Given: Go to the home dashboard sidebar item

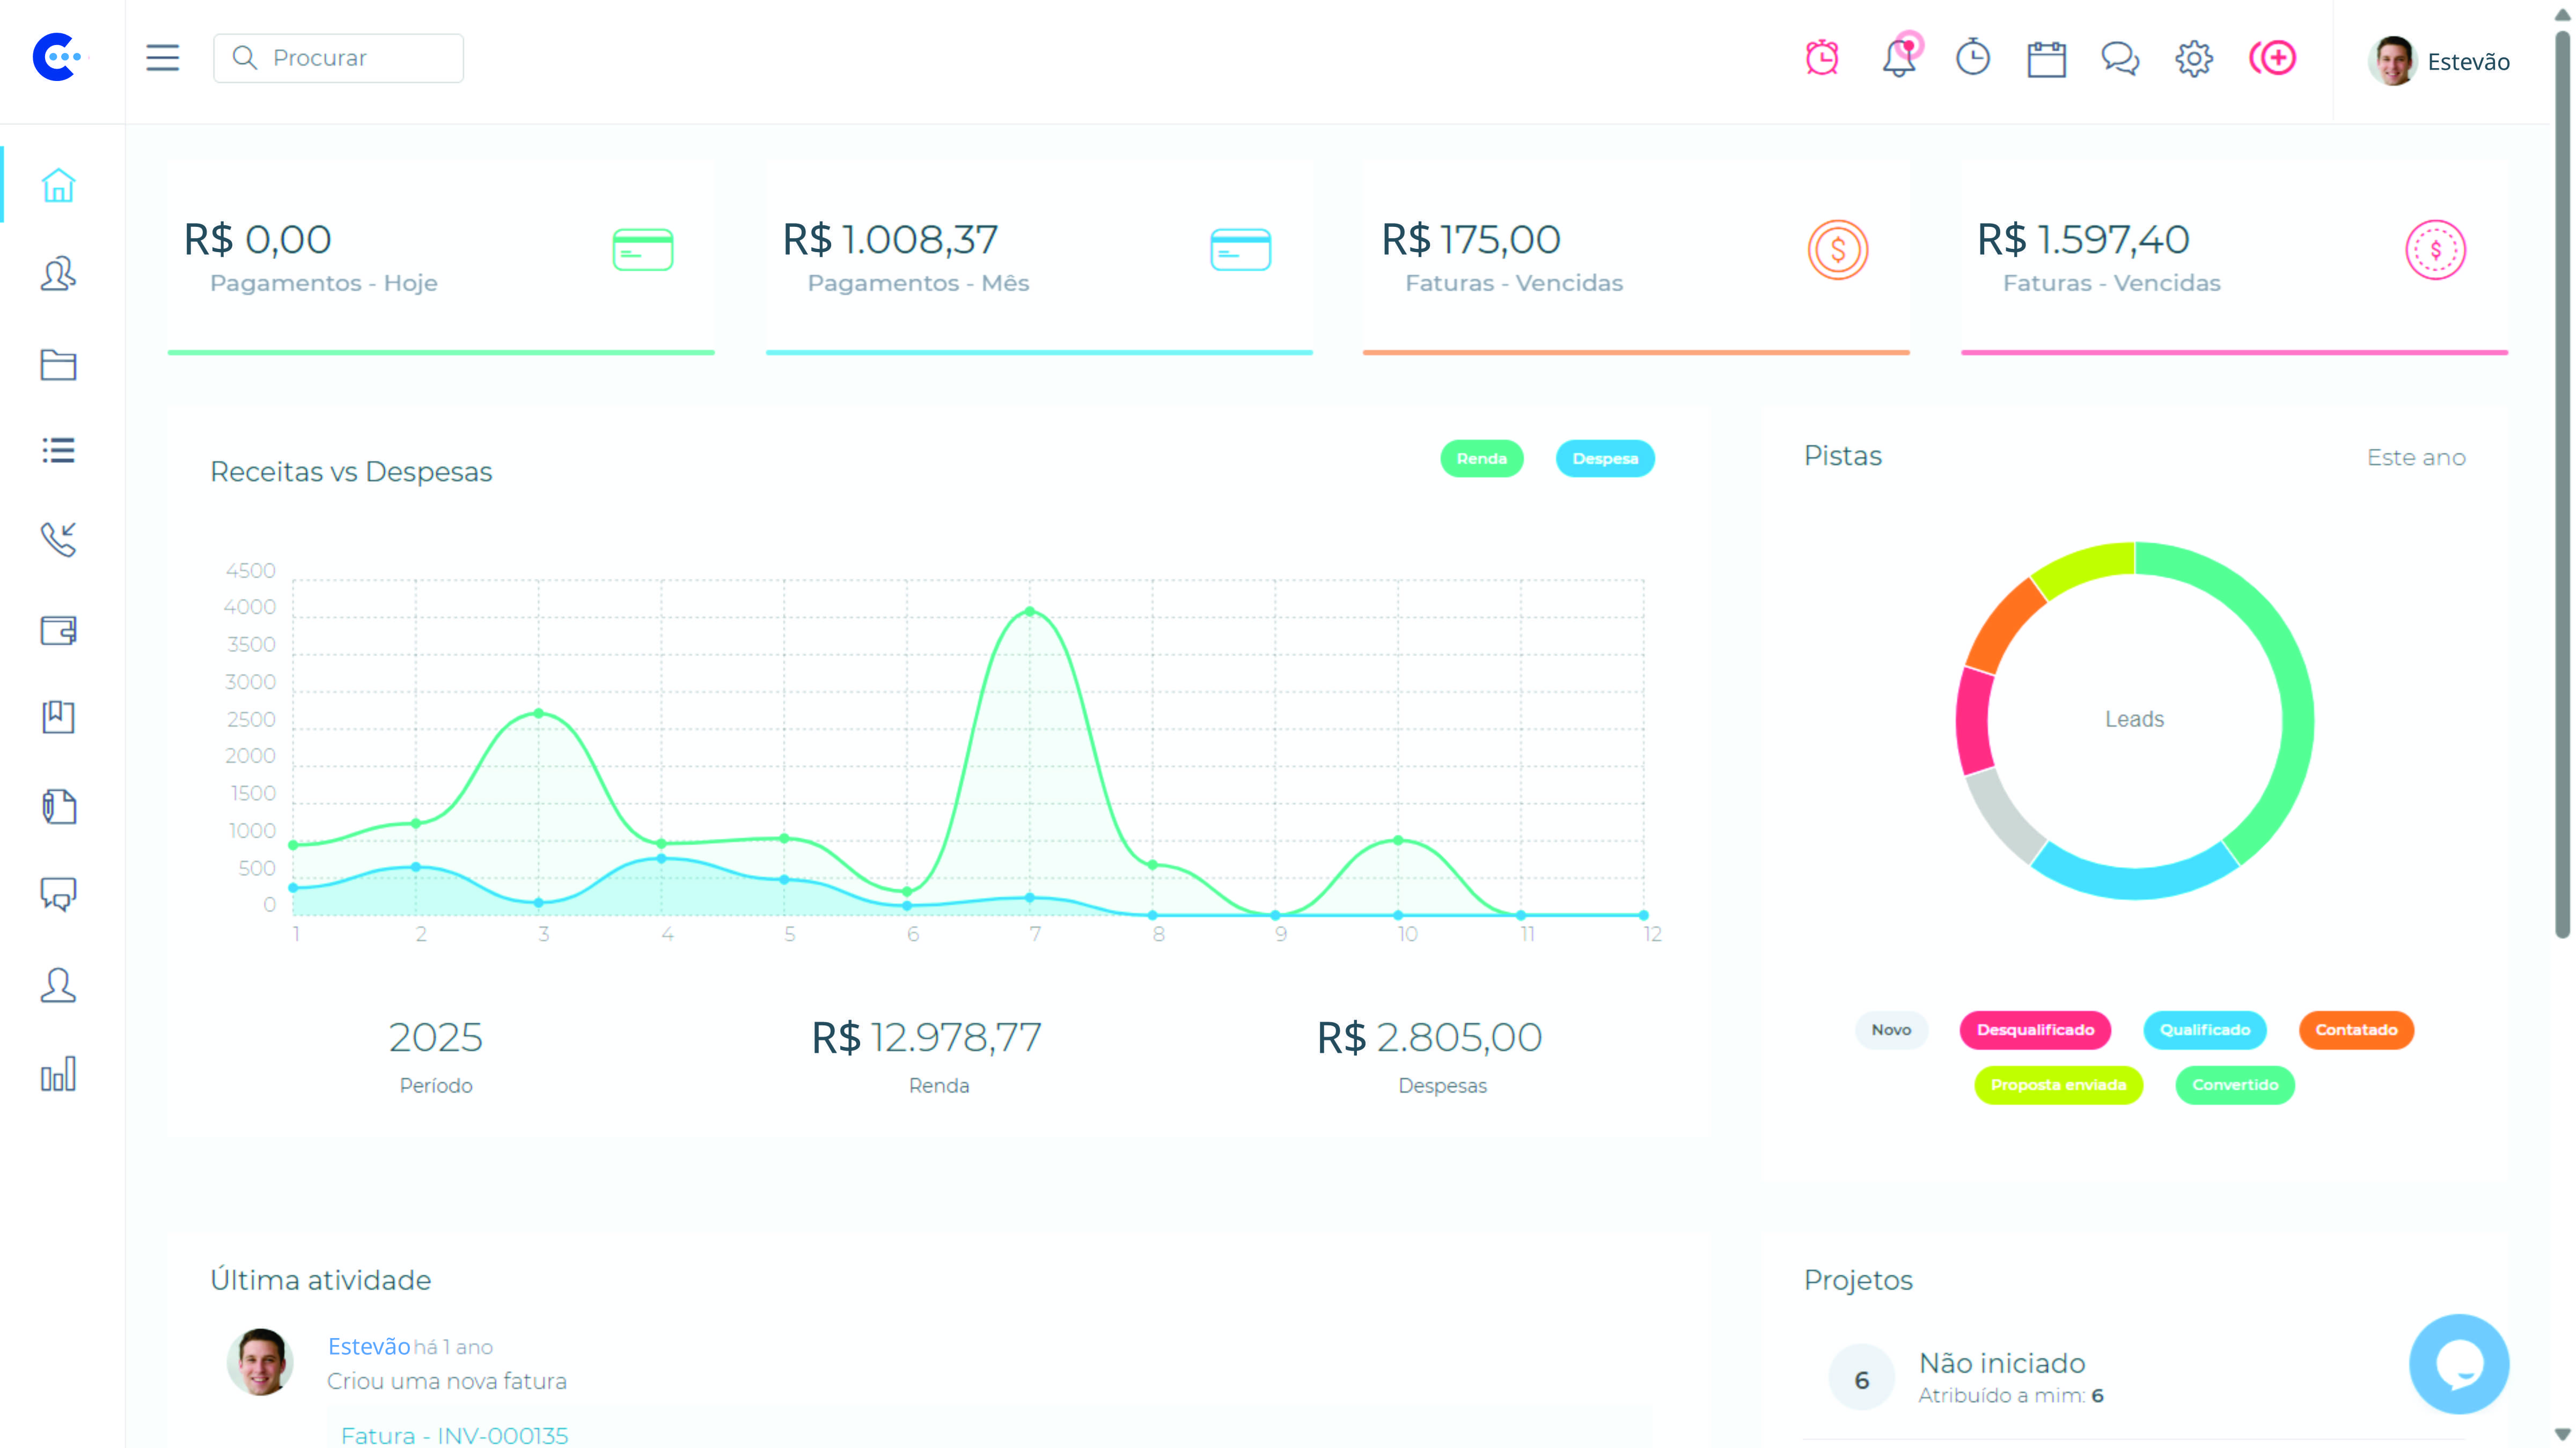Looking at the screenshot, I should click(58, 186).
